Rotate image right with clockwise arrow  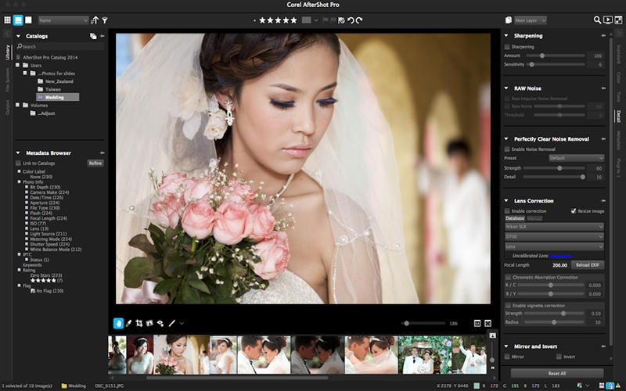point(360,20)
